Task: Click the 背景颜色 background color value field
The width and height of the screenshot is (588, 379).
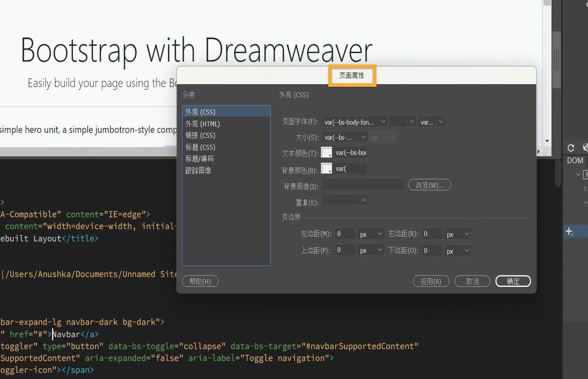Action: (351, 169)
